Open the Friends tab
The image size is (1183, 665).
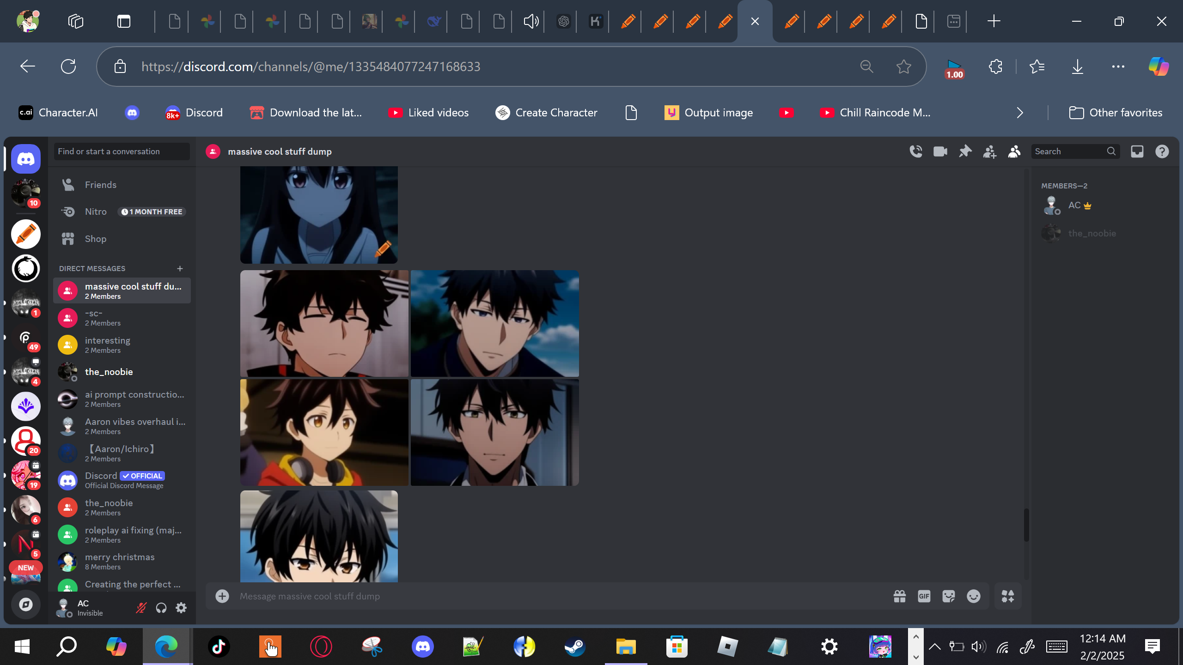click(x=100, y=185)
